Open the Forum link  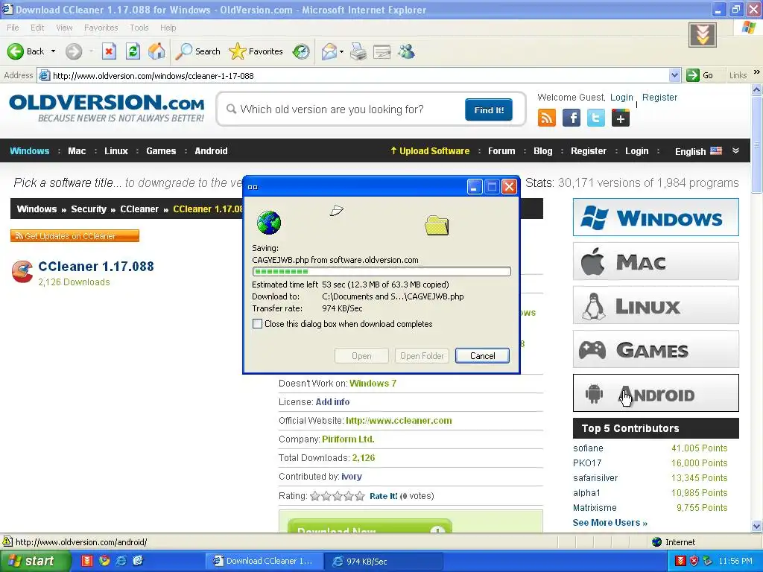501,150
